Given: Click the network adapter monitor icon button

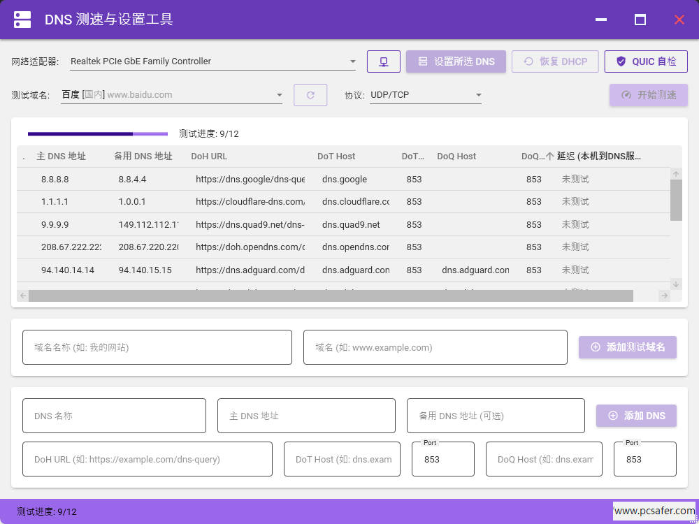Looking at the screenshot, I should point(384,61).
